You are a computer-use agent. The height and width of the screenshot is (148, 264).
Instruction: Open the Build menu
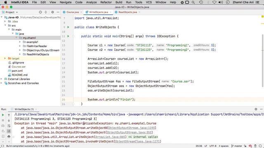coord(119,2)
